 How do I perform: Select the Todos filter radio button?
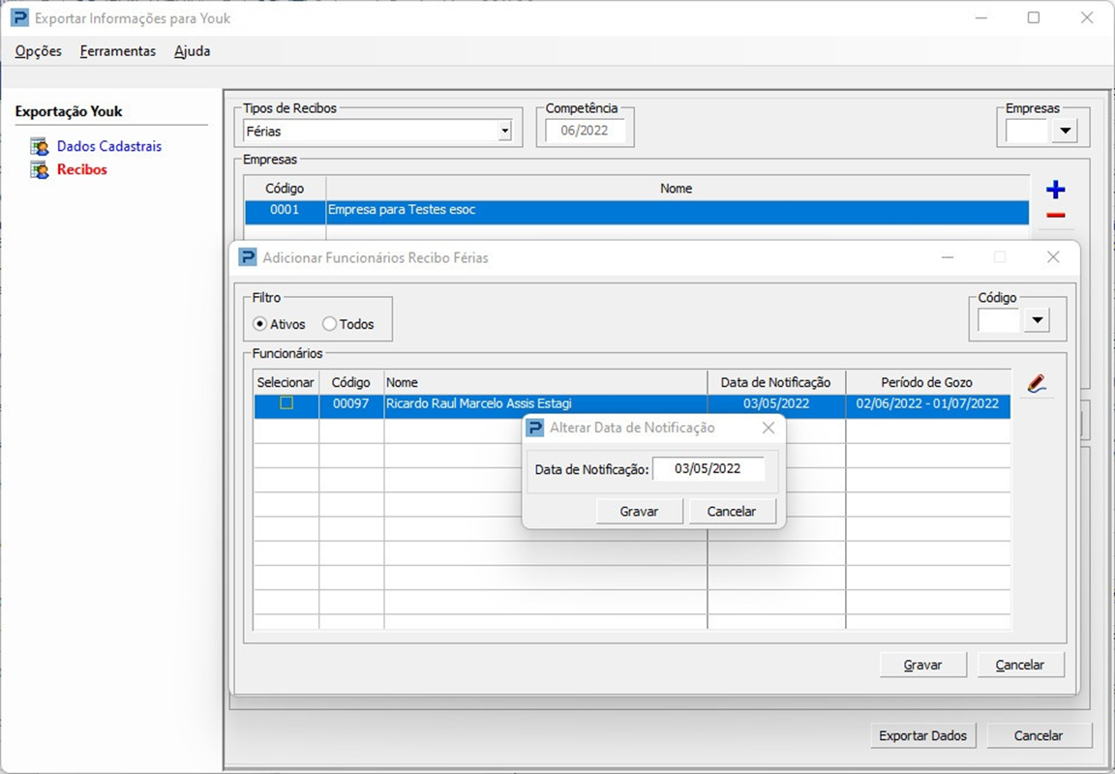329,324
